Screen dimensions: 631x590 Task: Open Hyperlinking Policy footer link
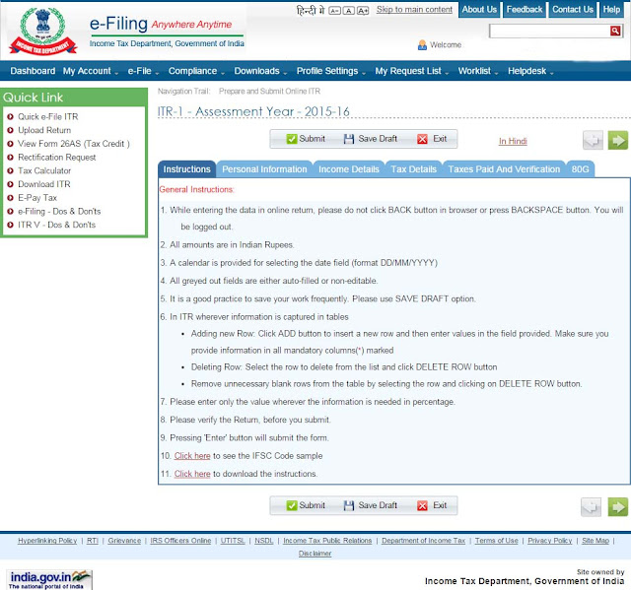47,541
